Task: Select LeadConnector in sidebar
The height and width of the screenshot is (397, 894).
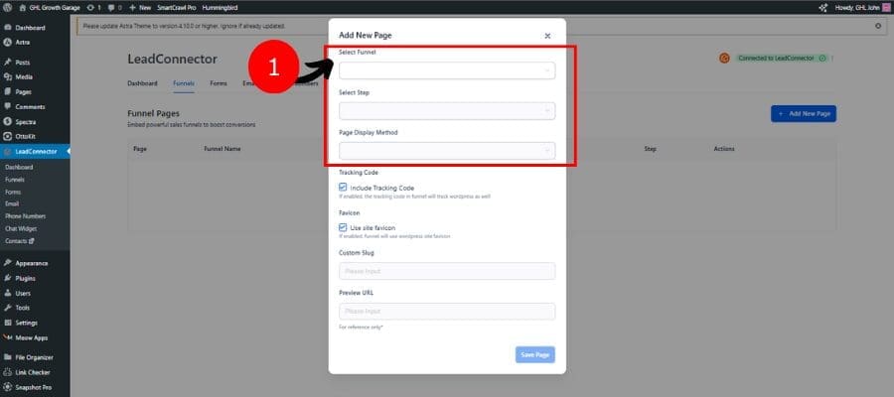Action: (x=35, y=152)
